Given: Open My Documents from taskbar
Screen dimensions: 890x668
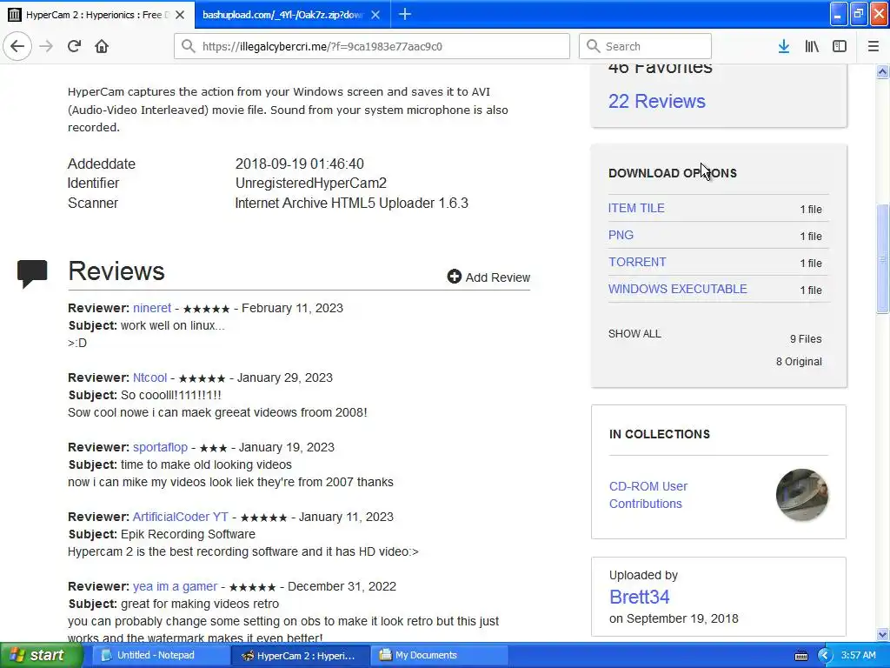Looking at the screenshot, I should tap(439, 656).
